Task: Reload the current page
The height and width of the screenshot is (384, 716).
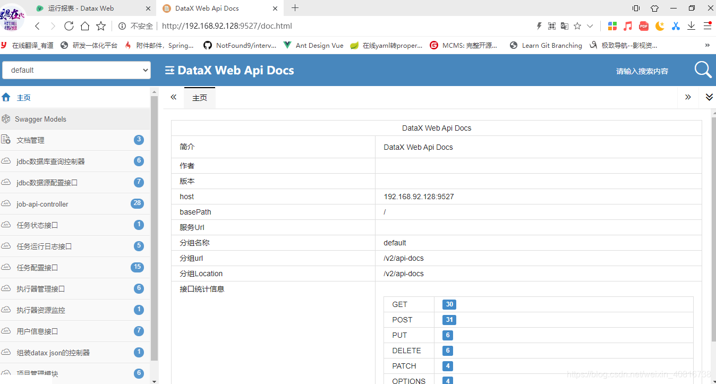Action: pos(69,26)
